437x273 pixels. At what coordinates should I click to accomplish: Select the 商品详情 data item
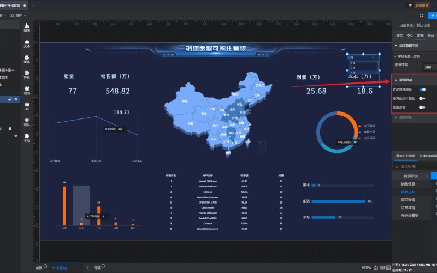click(x=408, y=200)
